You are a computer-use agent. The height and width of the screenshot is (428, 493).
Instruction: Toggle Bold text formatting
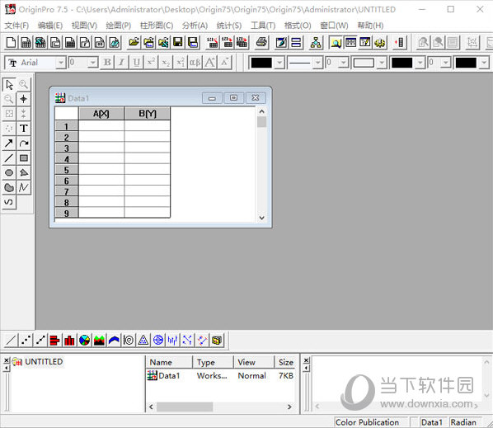click(107, 63)
